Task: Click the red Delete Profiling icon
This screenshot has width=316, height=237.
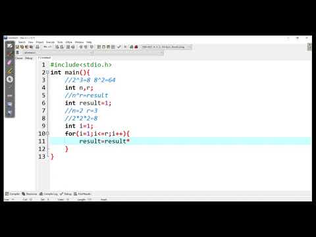Action: 136,47
